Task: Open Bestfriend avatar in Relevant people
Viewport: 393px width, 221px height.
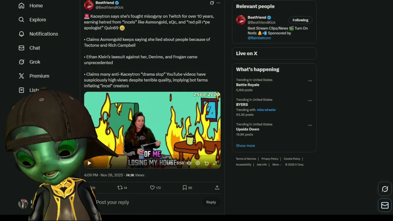Action: (x=241, y=20)
